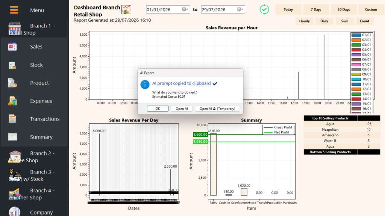385x216 pixels.
Task: Select Summary menu item
Action: click(41, 137)
